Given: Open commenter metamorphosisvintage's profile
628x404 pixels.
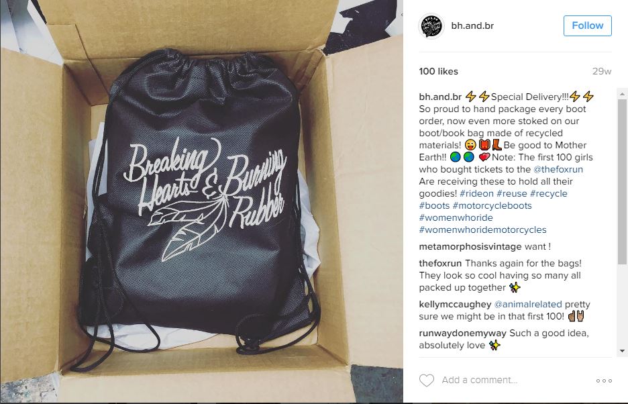Looking at the screenshot, I should (x=470, y=246).
